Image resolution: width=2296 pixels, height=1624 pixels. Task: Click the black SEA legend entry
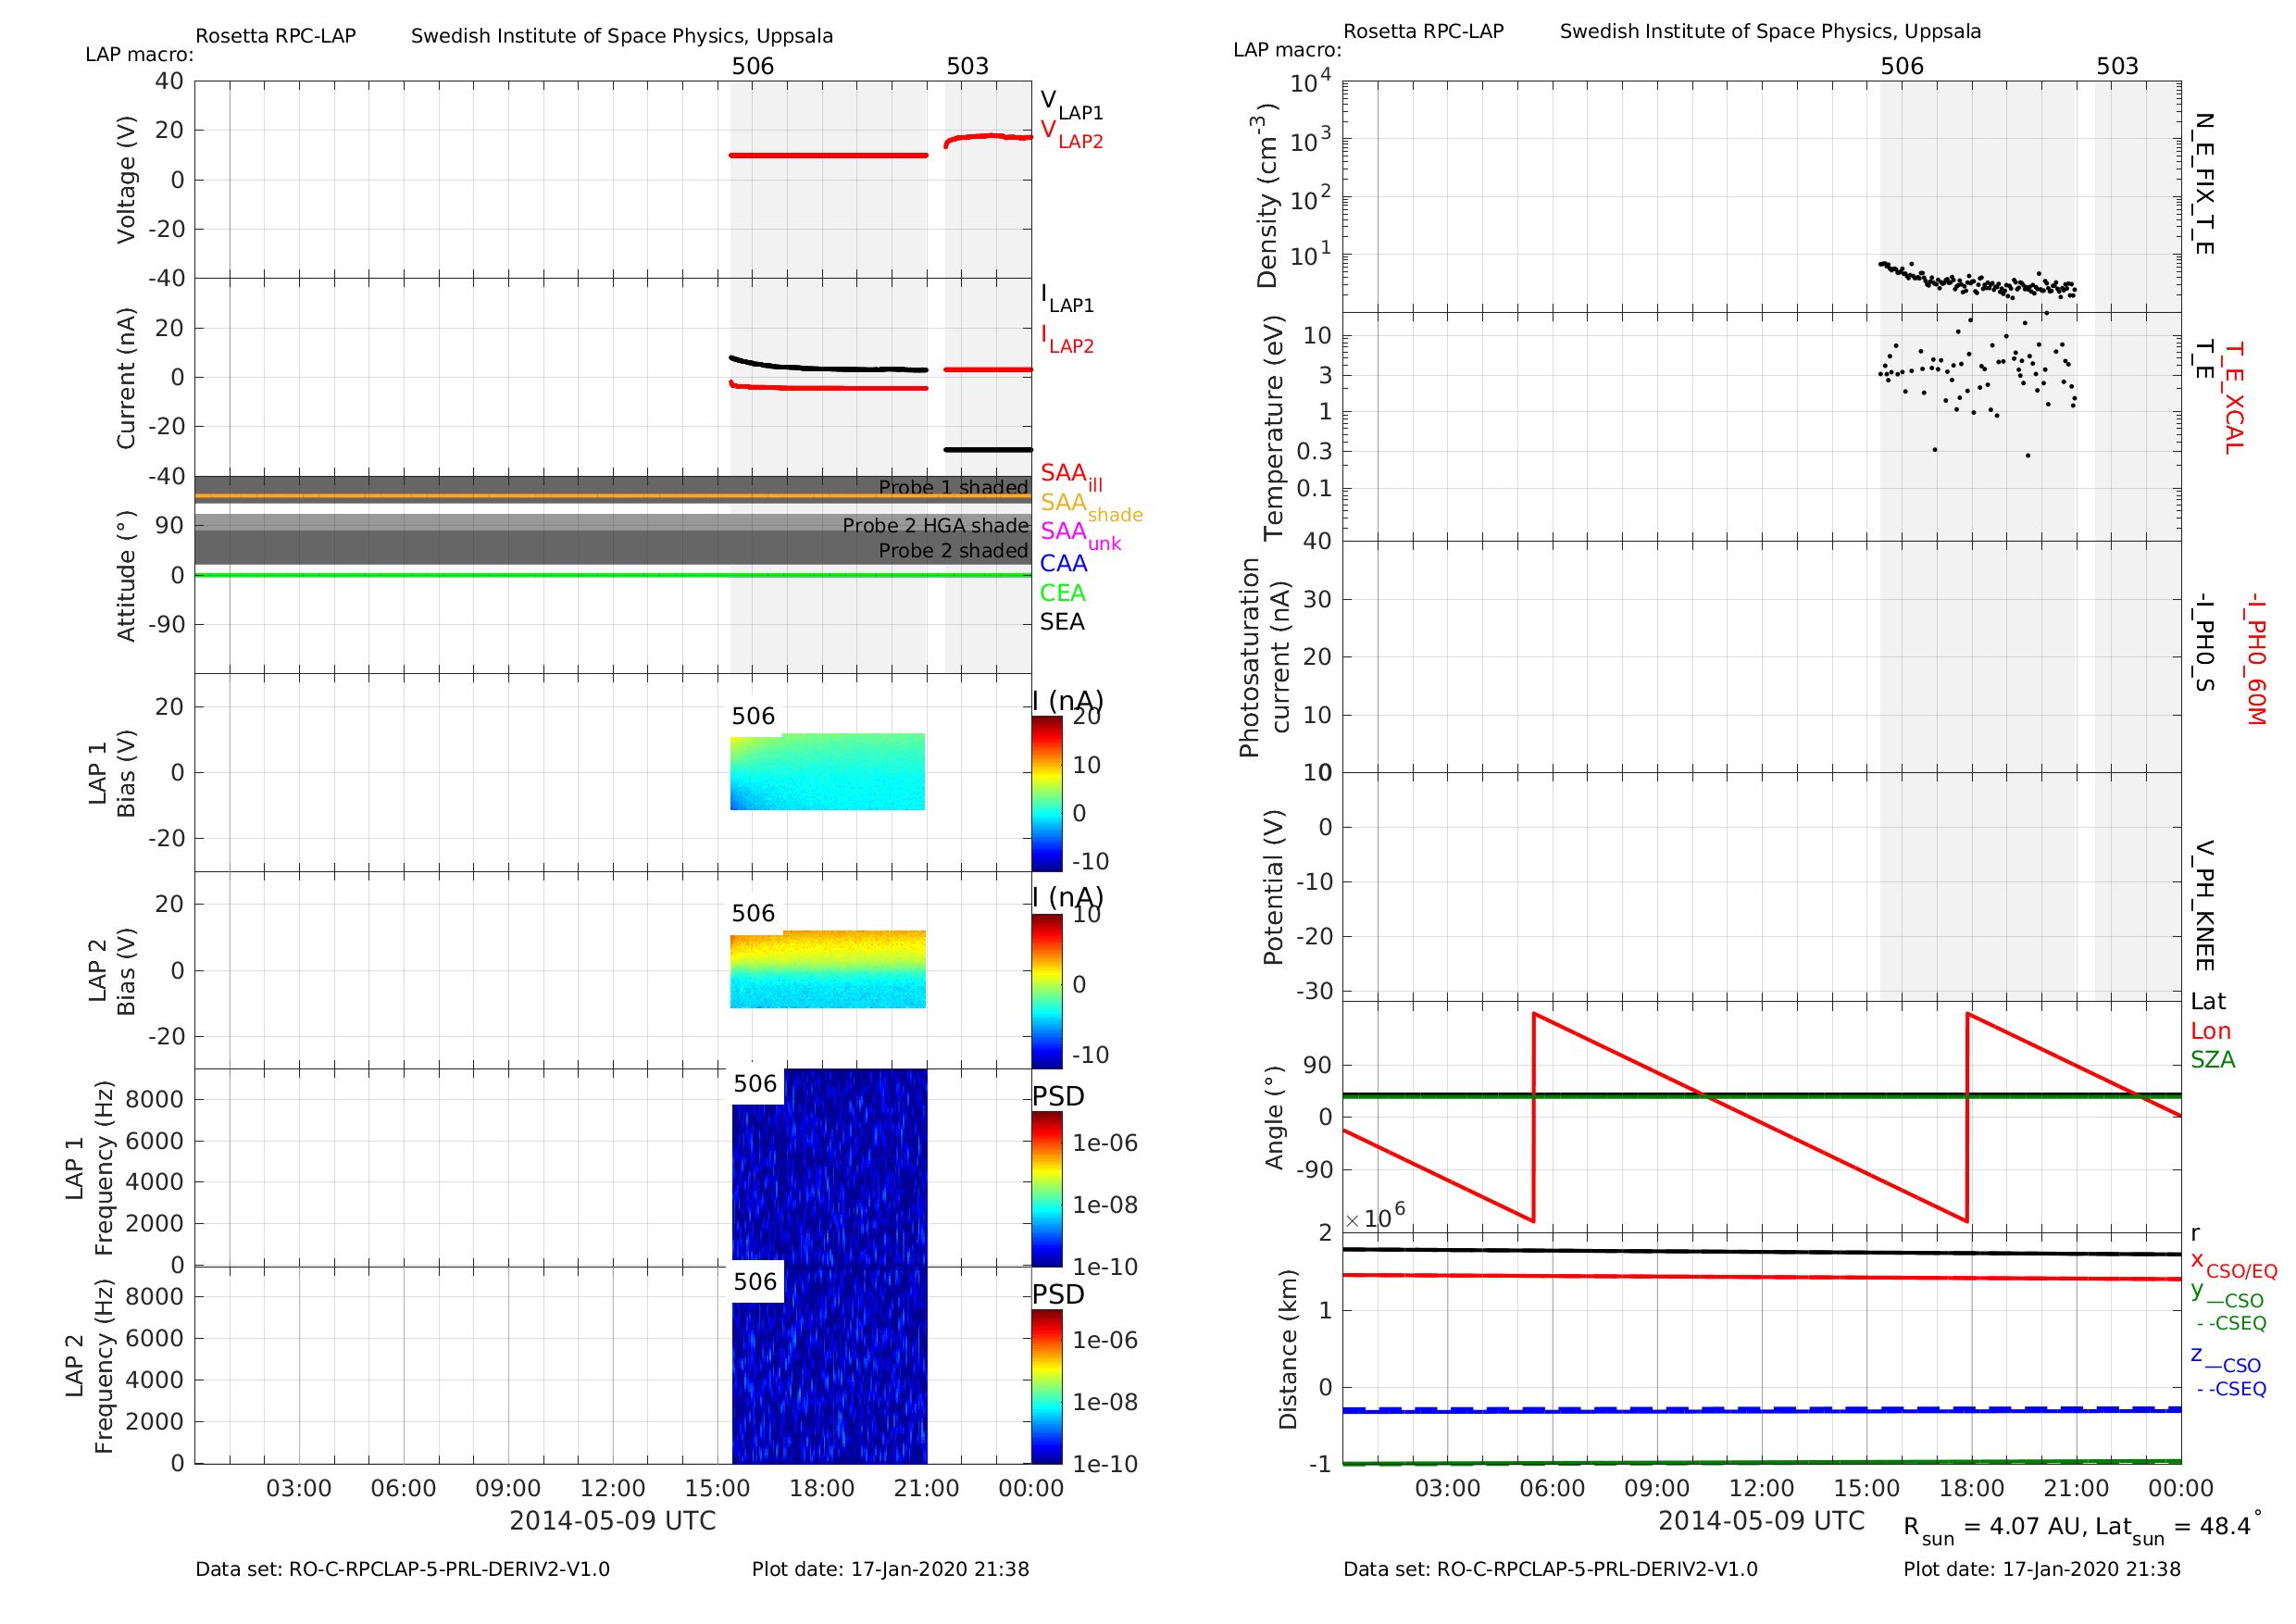[1062, 622]
